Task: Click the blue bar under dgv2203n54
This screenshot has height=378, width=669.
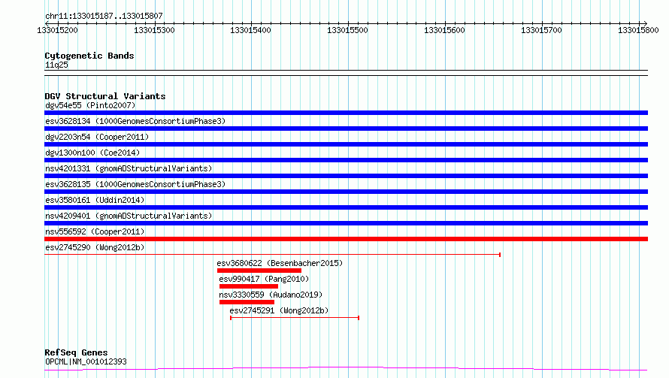Action: [x=346, y=144]
